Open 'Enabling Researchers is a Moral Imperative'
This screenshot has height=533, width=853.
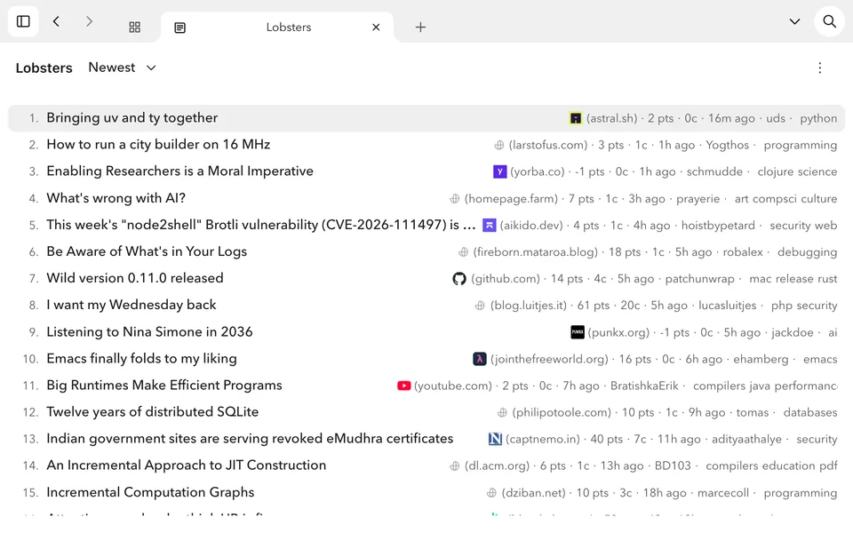pos(180,171)
